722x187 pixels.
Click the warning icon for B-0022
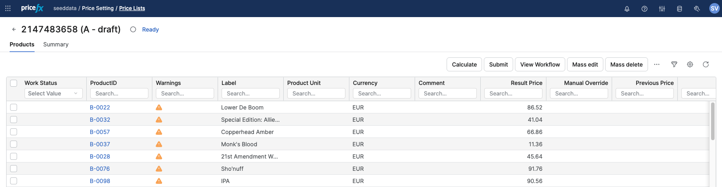(x=159, y=107)
